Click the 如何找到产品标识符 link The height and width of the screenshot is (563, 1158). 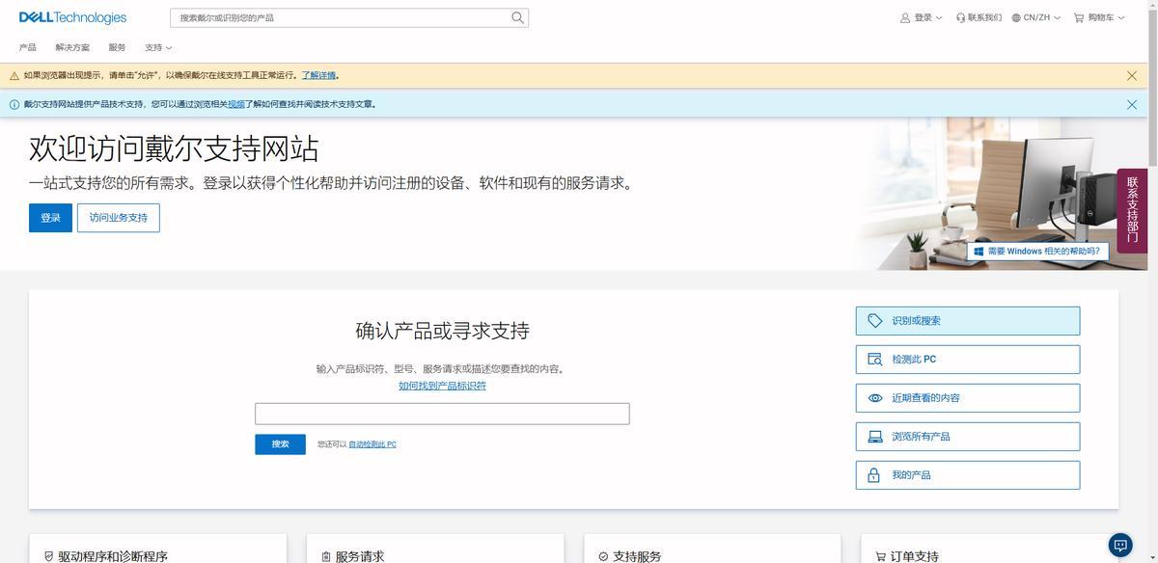click(442, 386)
